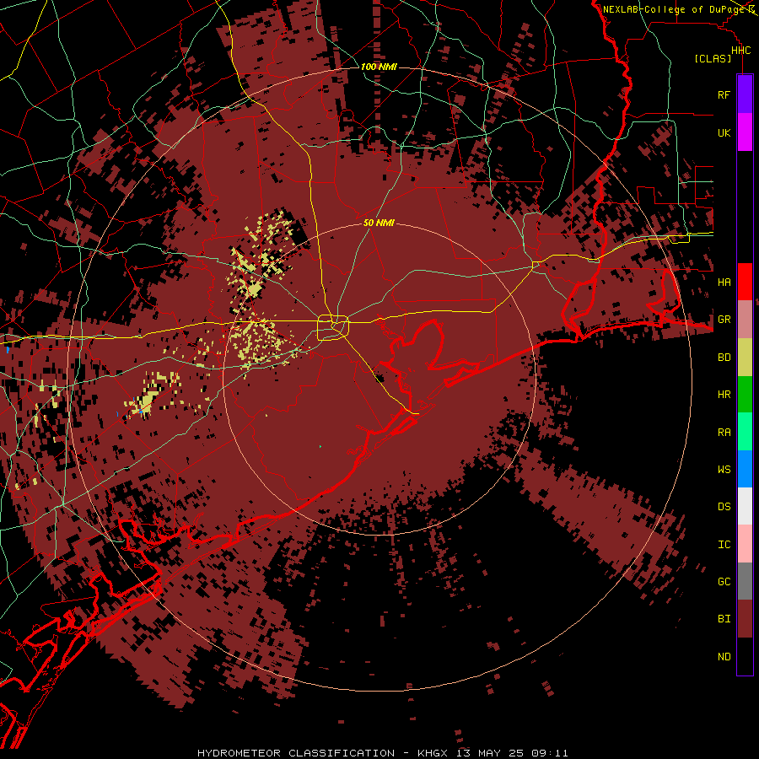This screenshot has width=759, height=759.
Task: Click the "HR" legend label
Action: [x=724, y=395]
